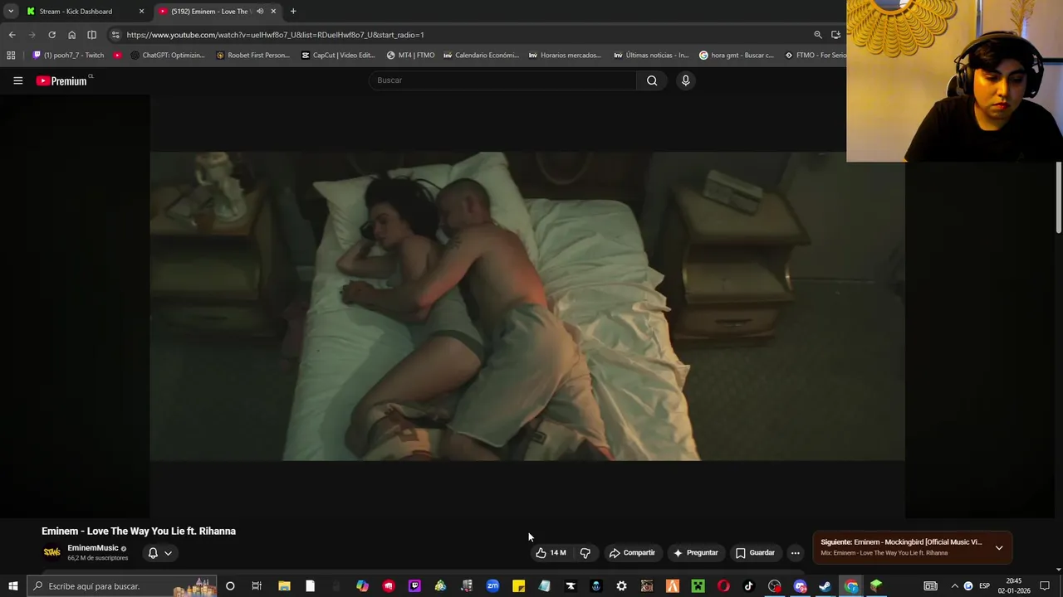This screenshot has width=1063, height=597.
Task: Click the video player to pause
Action: tap(527, 306)
